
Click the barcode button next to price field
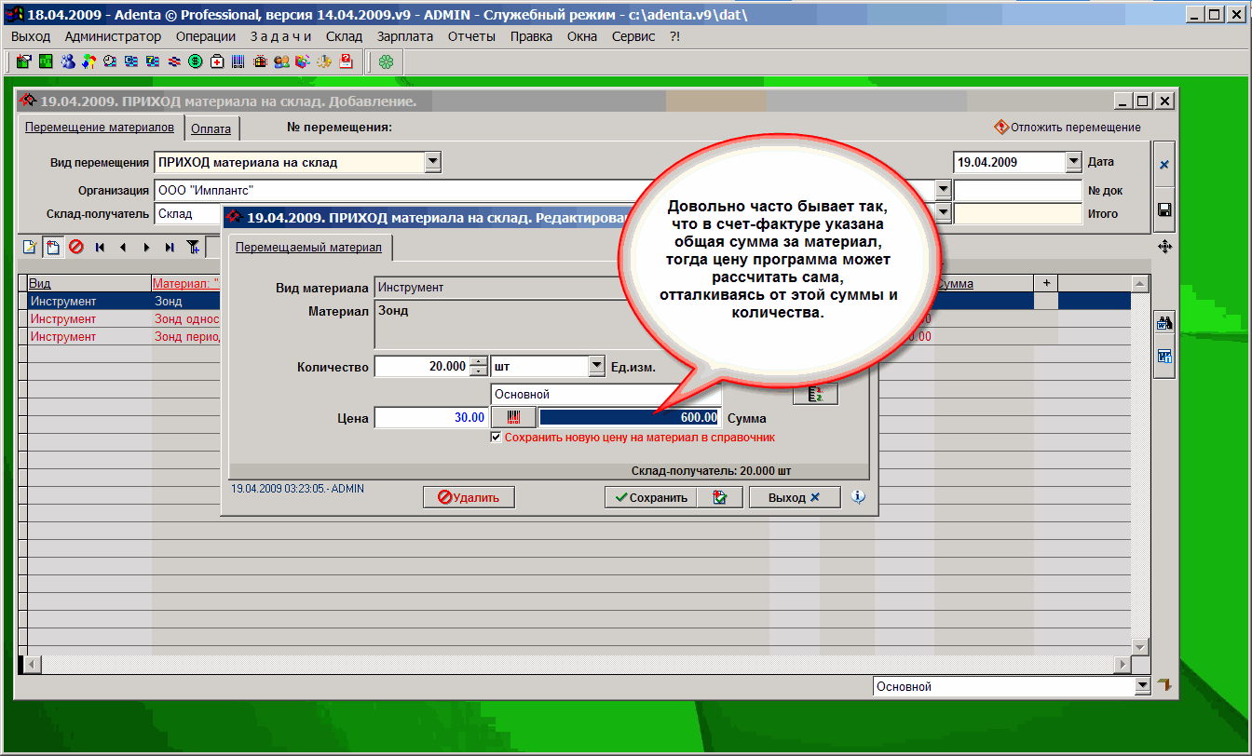(513, 418)
